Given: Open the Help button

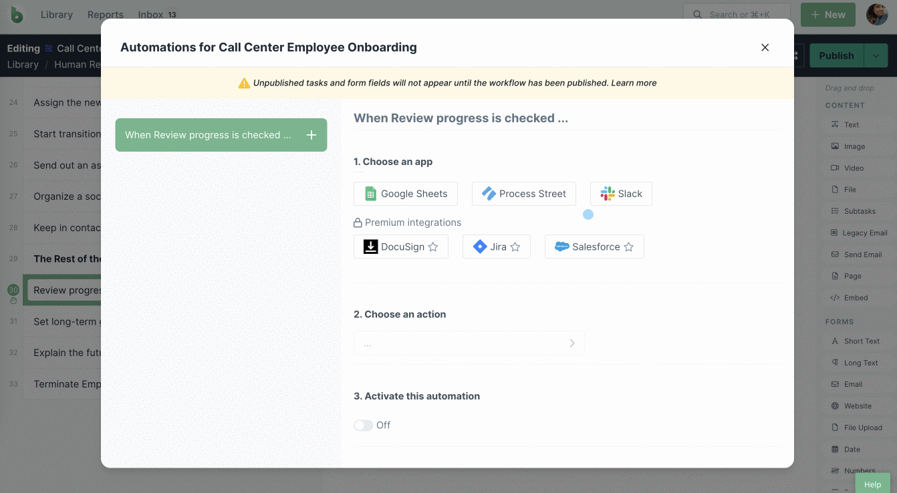Looking at the screenshot, I should 872,484.
